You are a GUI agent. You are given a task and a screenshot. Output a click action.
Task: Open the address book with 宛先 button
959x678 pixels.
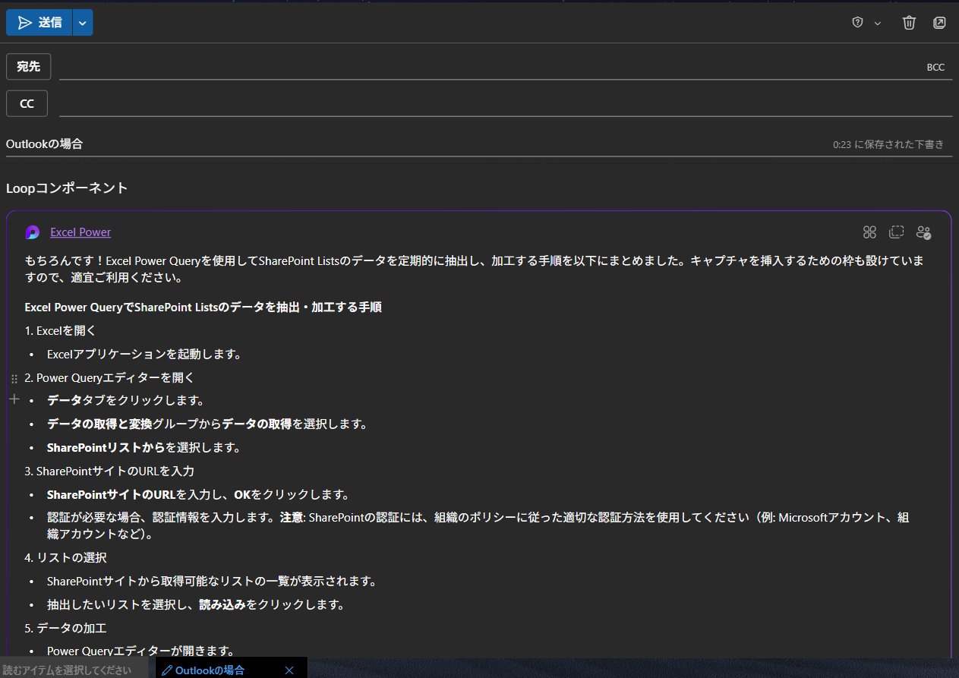[28, 66]
